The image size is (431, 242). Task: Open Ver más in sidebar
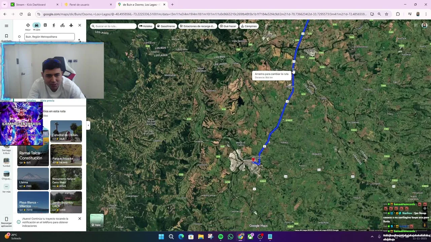pyautogui.click(x=6, y=189)
